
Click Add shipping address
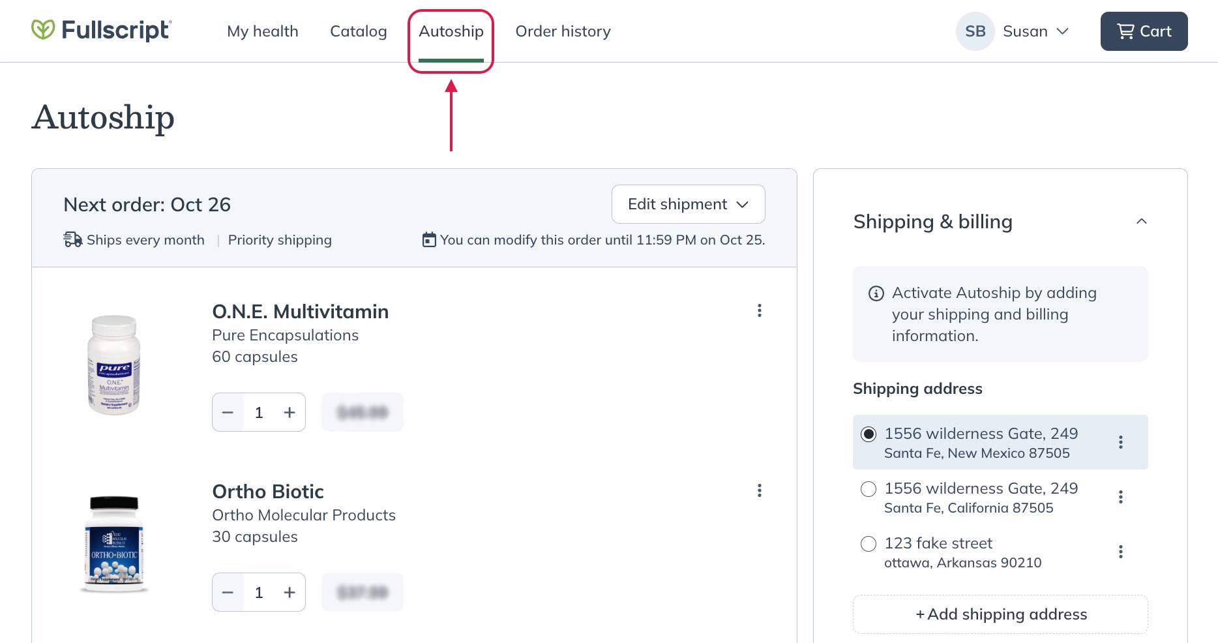(x=1000, y=614)
